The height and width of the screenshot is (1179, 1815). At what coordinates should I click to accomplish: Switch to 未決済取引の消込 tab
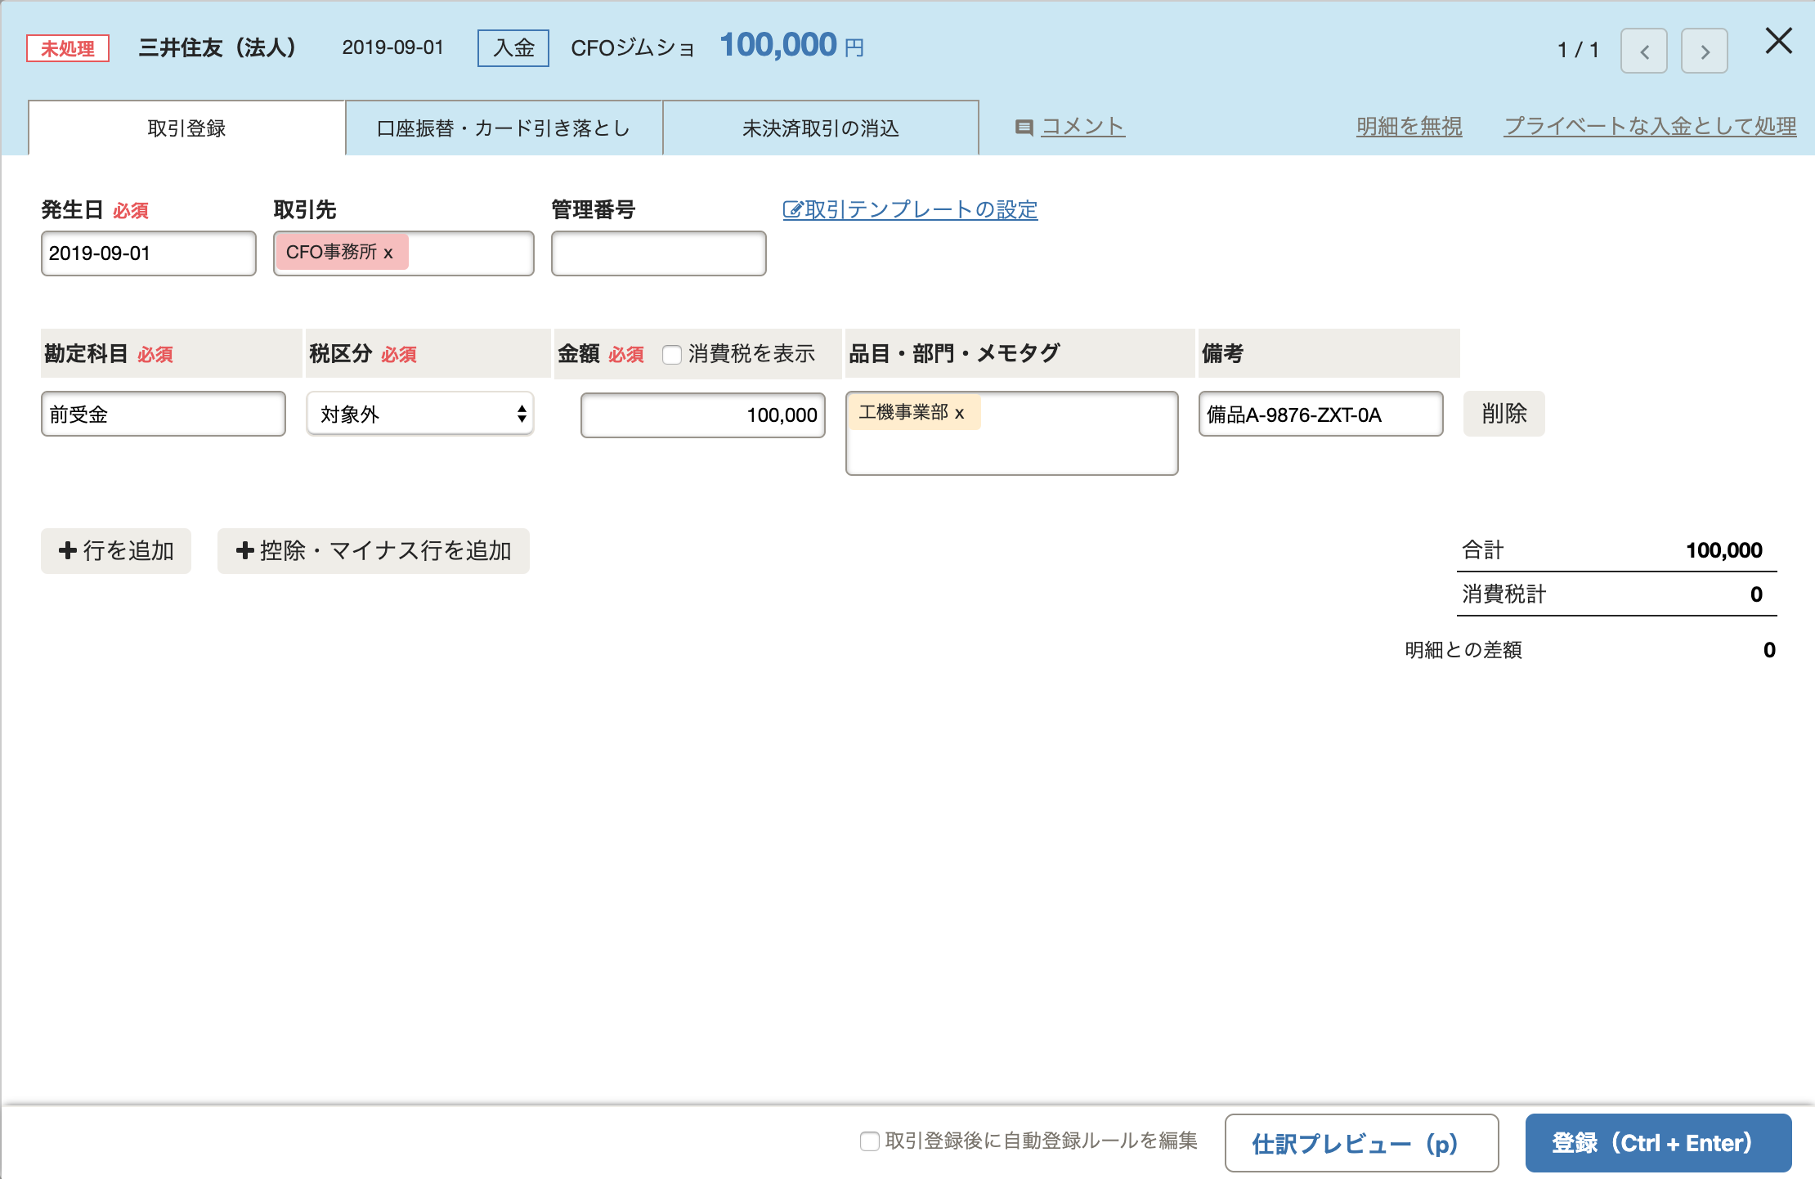[x=821, y=128]
